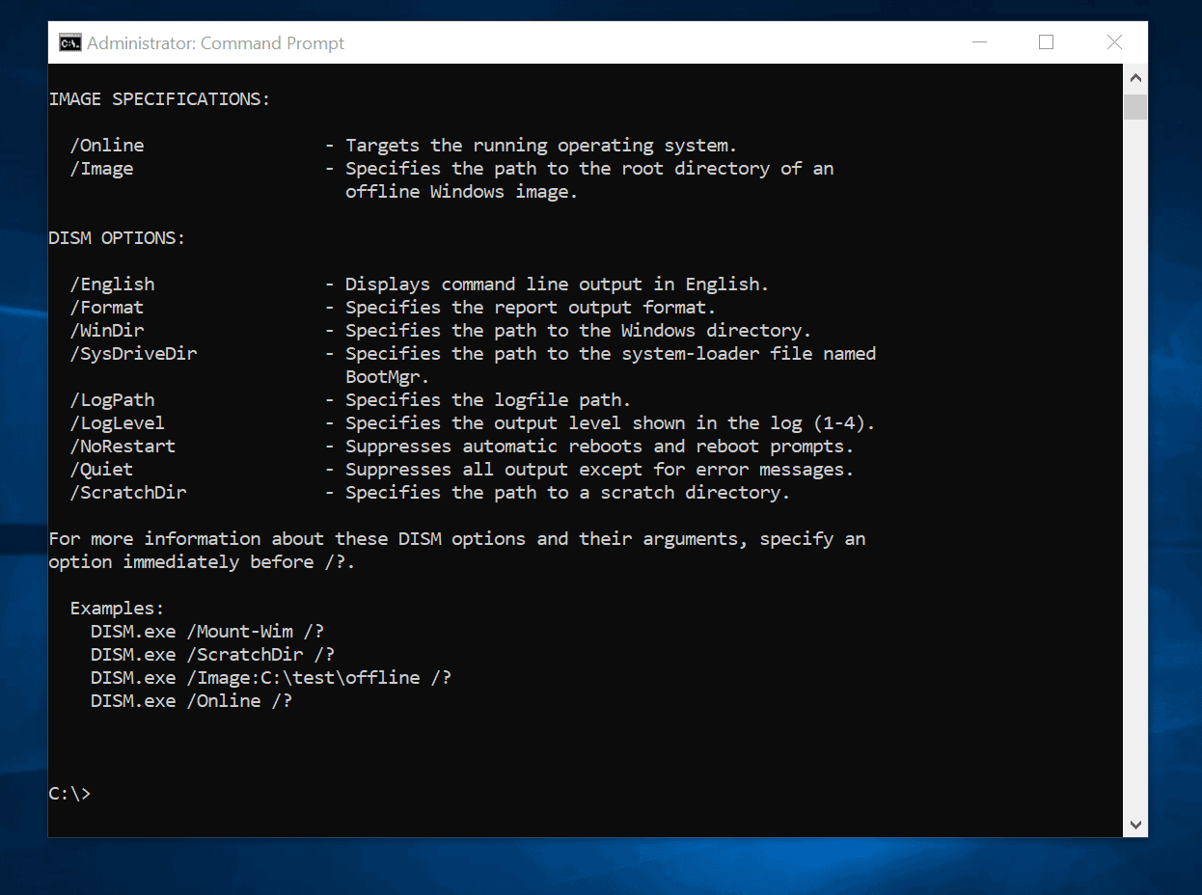
Task: Click the 'DISM OPTIONS:' heading
Action: (118, 238)
